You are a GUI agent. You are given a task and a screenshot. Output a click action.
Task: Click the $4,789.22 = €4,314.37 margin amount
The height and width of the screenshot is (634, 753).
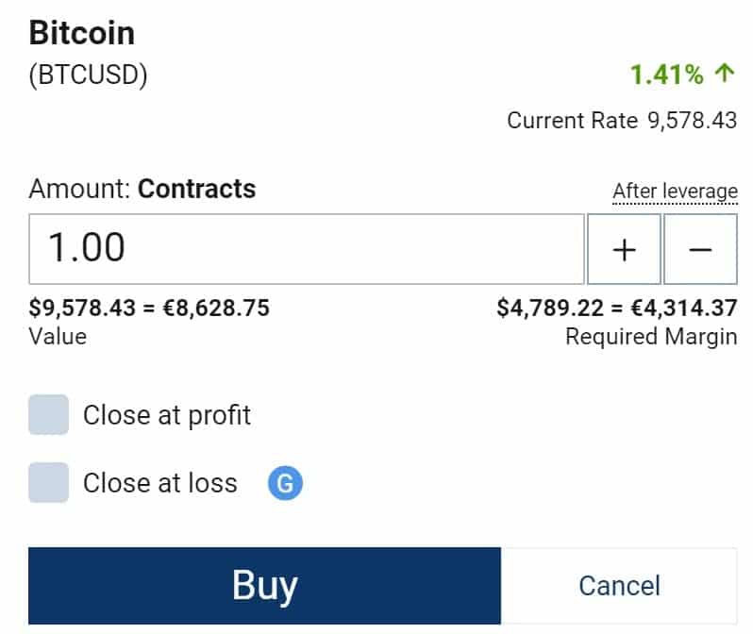(617, 308)
